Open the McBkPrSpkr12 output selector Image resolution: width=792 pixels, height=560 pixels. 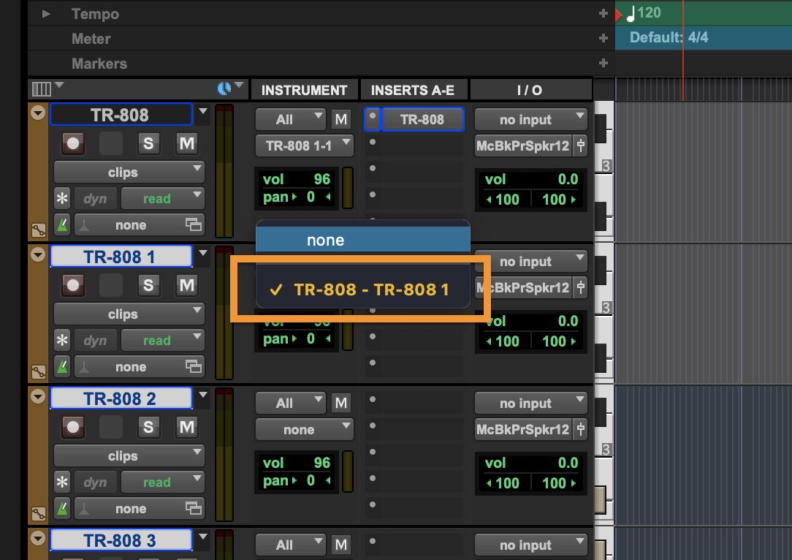[525, 145]
